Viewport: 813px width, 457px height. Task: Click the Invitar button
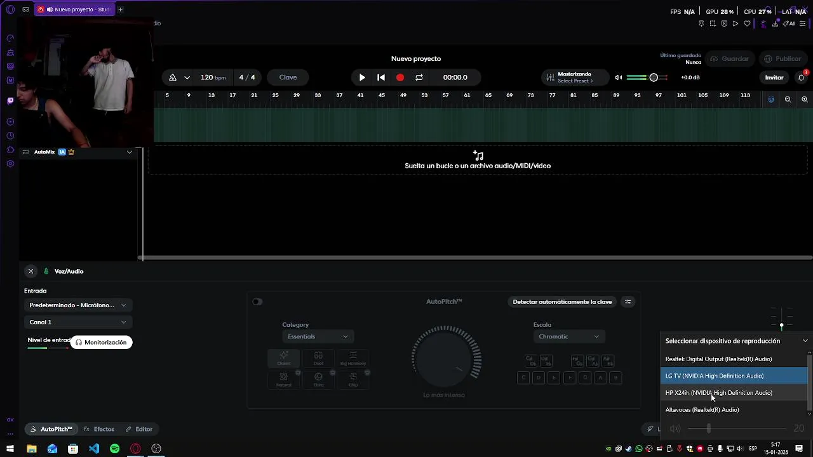[x=774, y=77]
